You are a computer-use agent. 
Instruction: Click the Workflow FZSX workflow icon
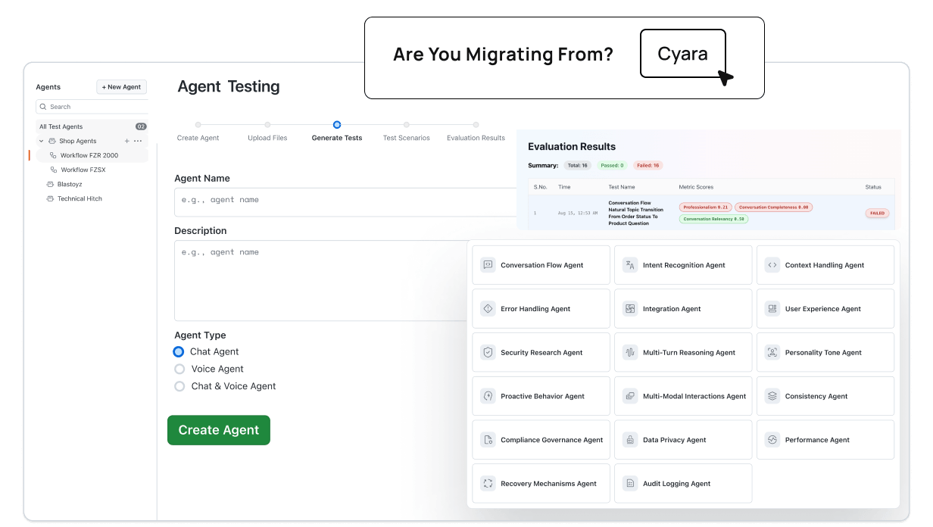(x=54, y=170)
